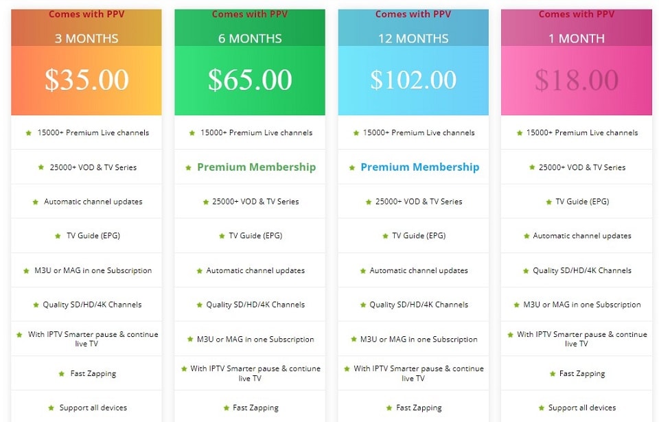The height and width of the screenshot is (422, 659).
Task: Click star icon next to blue Premium Membership
Action: coord(351,167)
